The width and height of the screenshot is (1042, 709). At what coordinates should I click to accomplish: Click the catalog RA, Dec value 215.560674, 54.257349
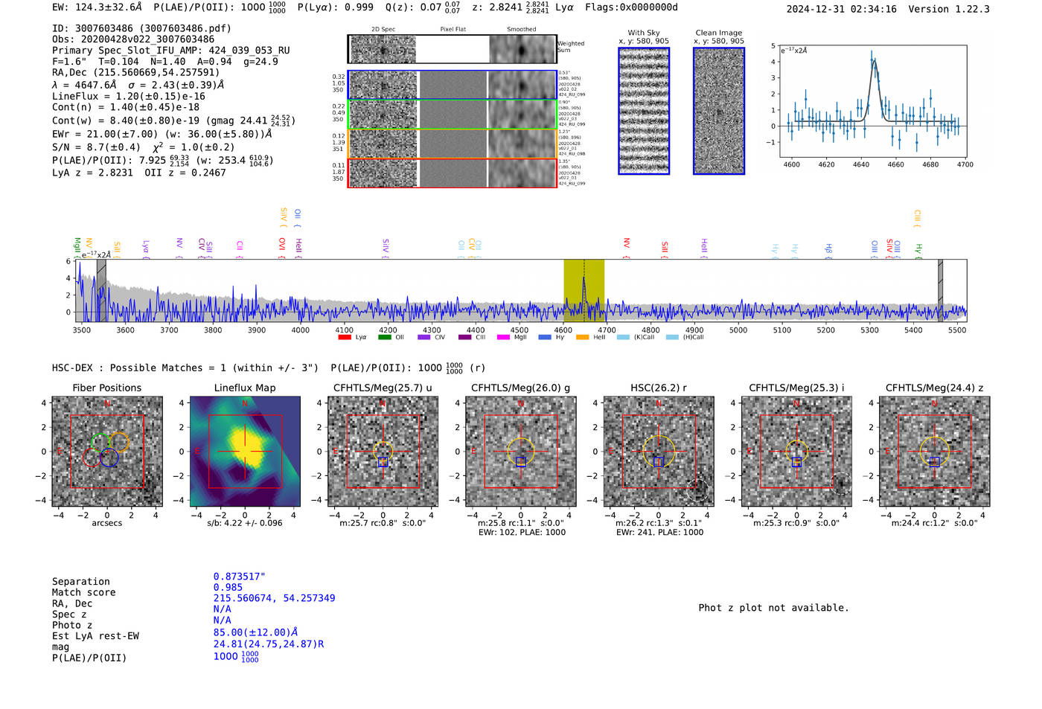(275, 598)
